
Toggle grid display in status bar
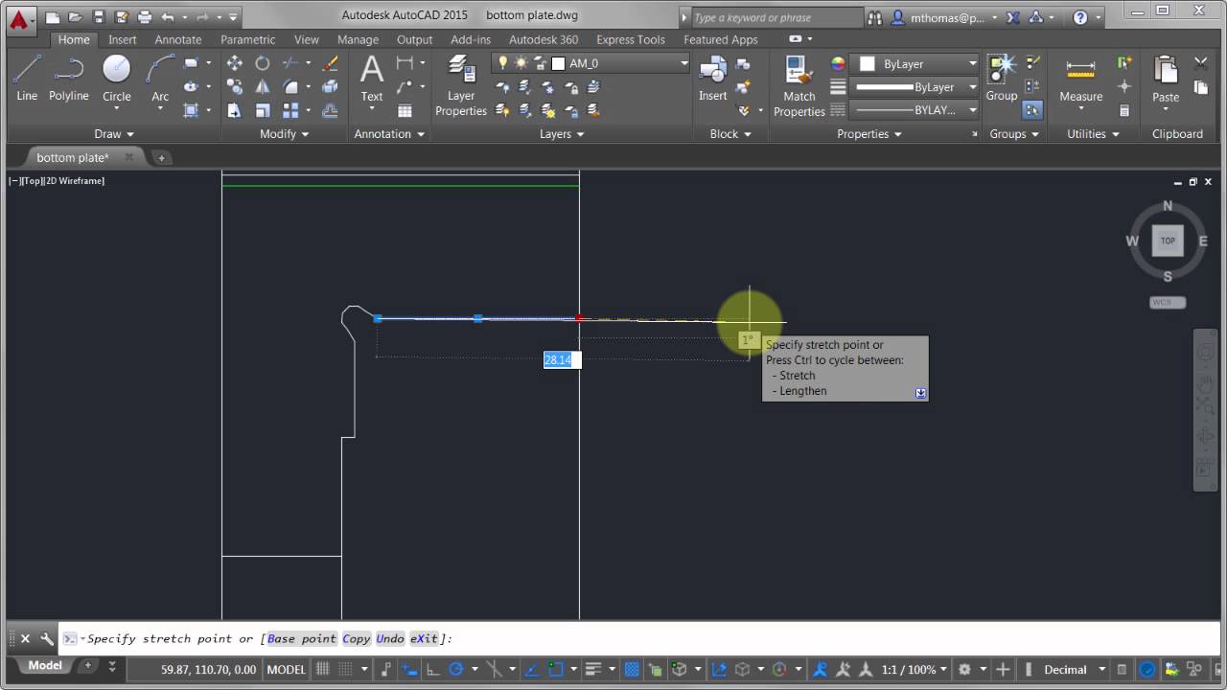323,669
